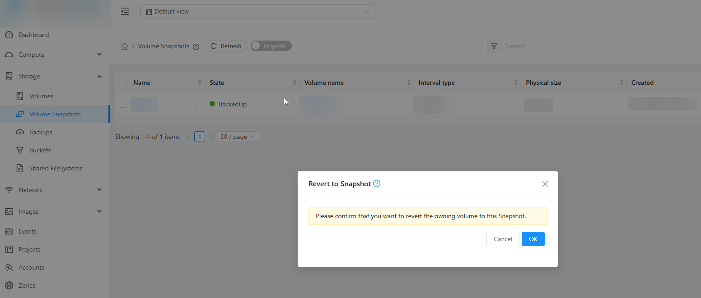The image size is (701, 298).
Task: Open help for Revert to Snapshot
Action: pyautogui.click(x=377, y=184)
